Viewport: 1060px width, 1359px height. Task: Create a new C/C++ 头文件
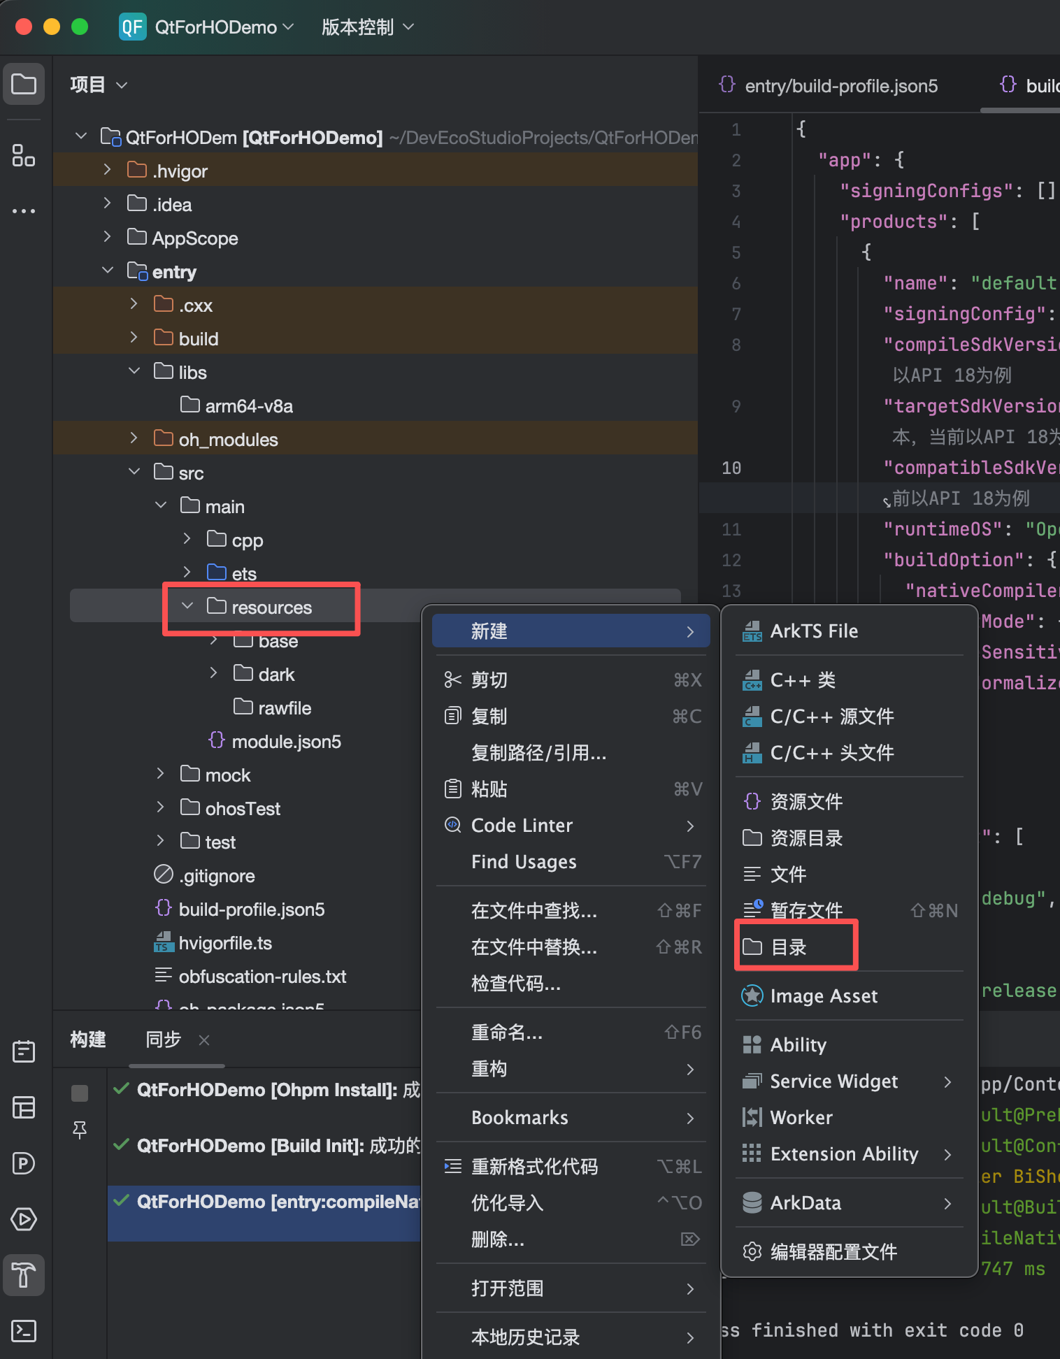click(849, 753)
